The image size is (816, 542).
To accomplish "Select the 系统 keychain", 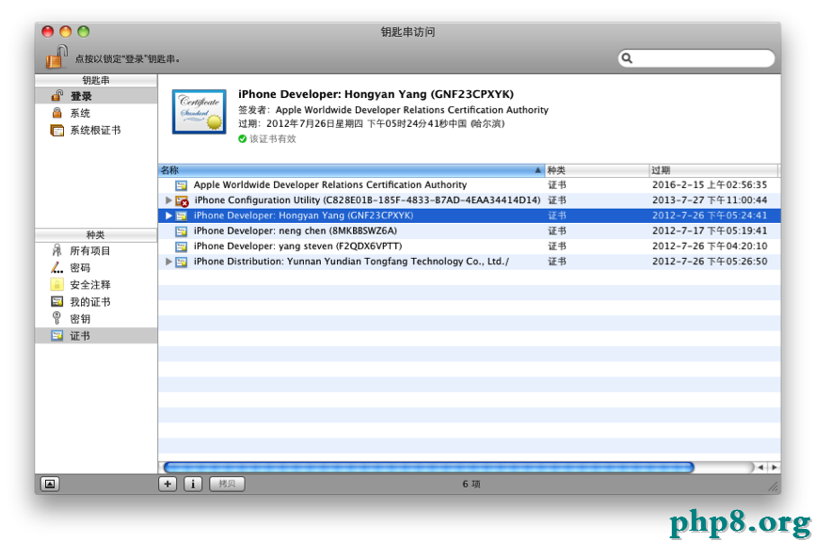I will pyautogui.click(x=80, y=113).
